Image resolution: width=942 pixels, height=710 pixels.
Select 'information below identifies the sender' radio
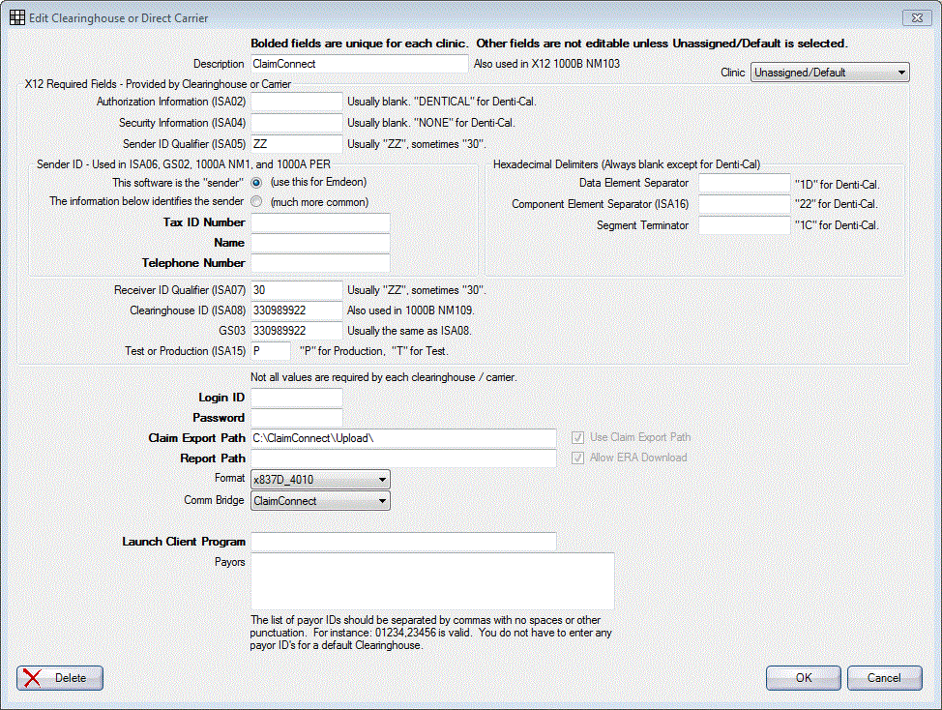click(x=256, y=202)
